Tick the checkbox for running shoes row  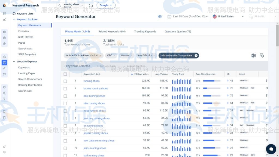point(65,81)
